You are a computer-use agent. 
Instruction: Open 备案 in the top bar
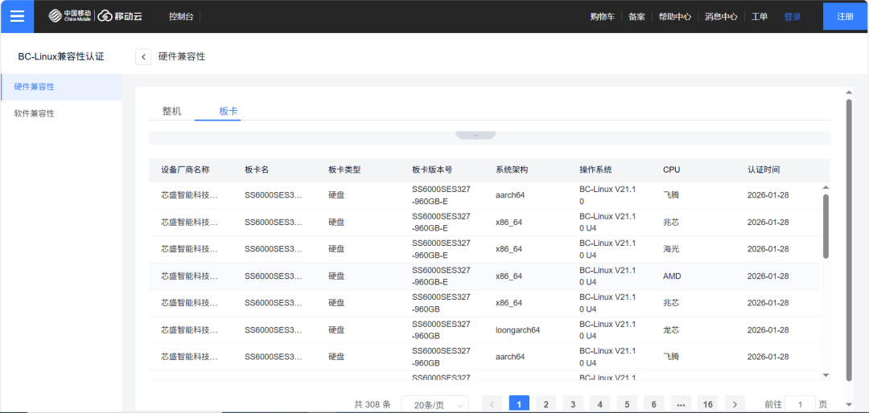pyautogui.click(x=636, y=17)
